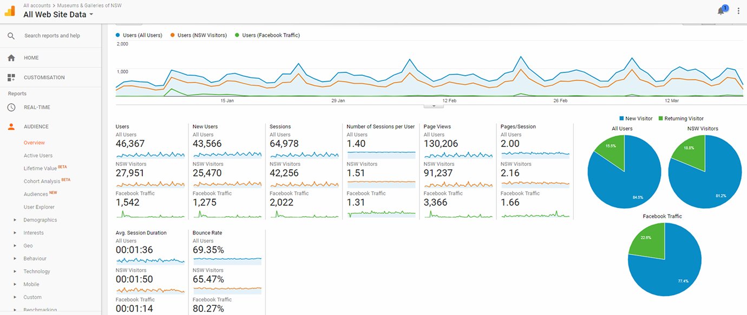Open the Active Users report
The height and width of the screenshot is (315, 747).
click(38, 156)
